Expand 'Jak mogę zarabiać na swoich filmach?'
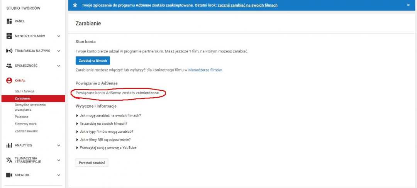The image size is (417, 188). tap(110, 115)
